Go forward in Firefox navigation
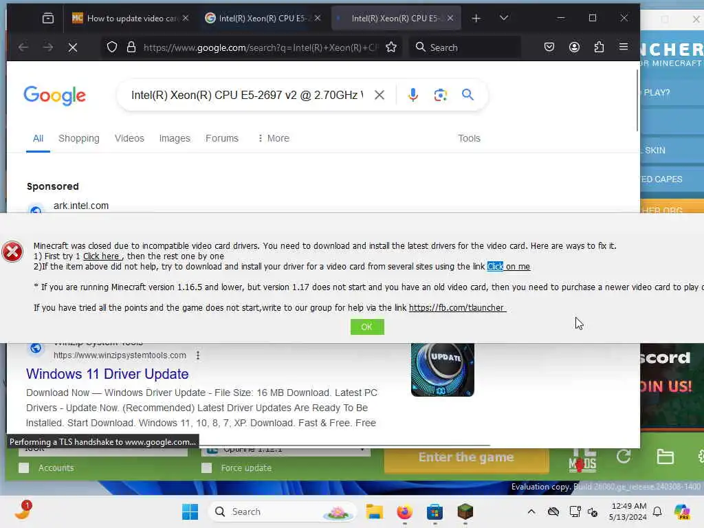The image size is (704, 528). click(x=48, y=47)
